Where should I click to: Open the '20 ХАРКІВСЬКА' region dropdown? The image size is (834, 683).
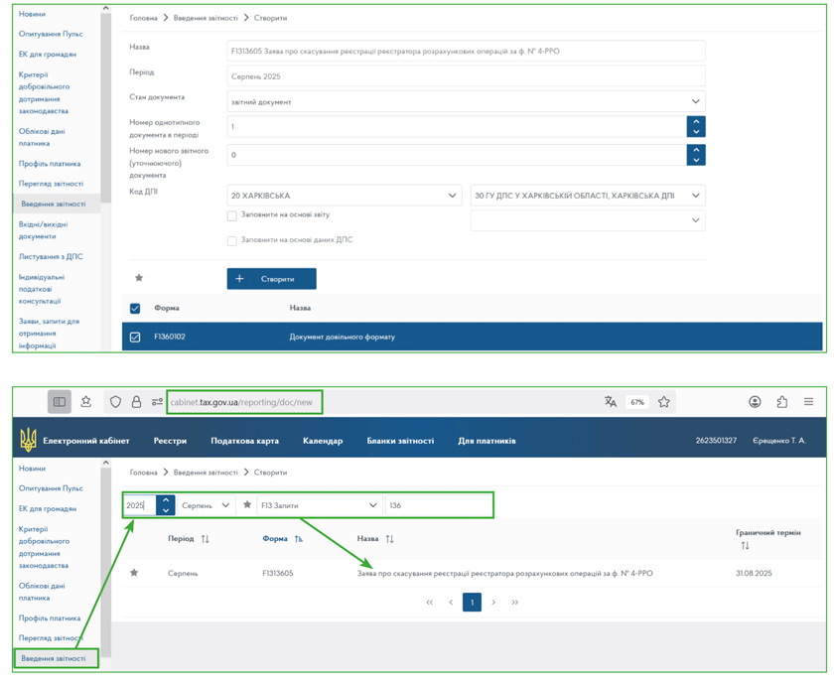pyautogui.click(x=453, y=196)
